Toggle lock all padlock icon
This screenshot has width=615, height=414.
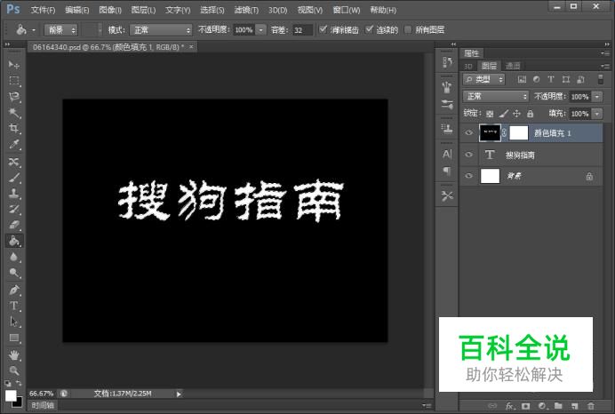click(x=531, y=114)
